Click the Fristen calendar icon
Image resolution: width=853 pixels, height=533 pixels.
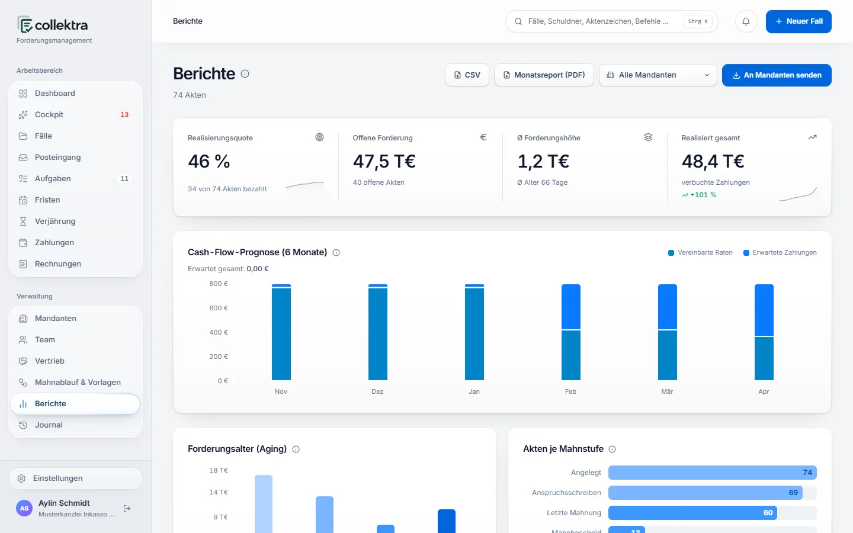pyautogui.click(x=23, y=200)
